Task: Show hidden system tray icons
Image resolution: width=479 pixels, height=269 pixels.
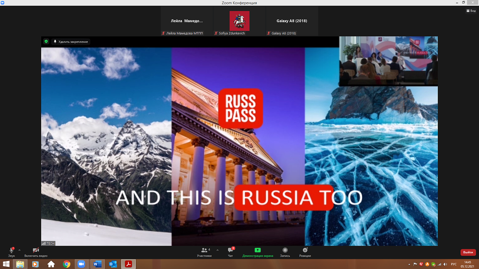Action: [x=409, y=264]
